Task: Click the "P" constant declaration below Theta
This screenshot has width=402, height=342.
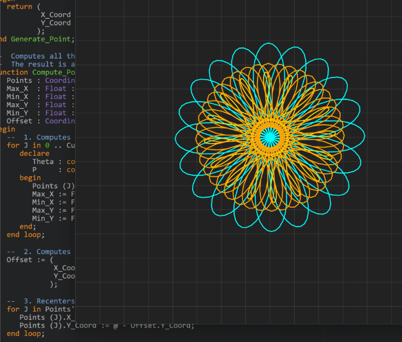Action: 34,170
